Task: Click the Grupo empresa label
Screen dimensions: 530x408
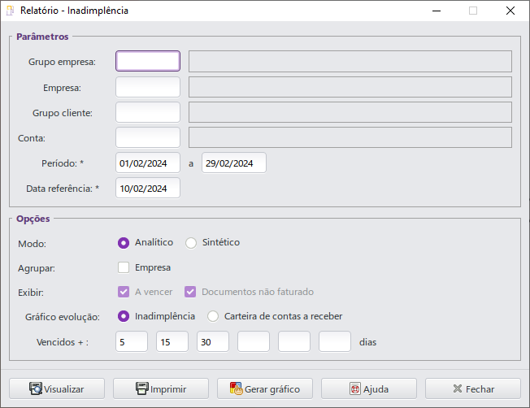Action: pos(63,62)
